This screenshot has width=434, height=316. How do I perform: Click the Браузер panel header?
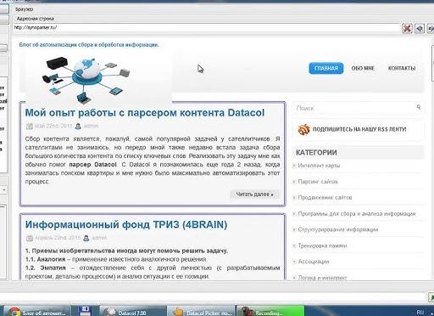click(x=25, y=9)
